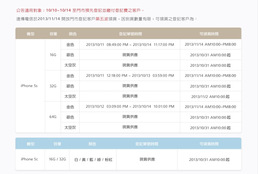This screenshot has height=174, width=258.
Task: Click registration range starting 2013/10/11 12:18:00 PM
Action: pyautogui.click(x=130, y=75)
